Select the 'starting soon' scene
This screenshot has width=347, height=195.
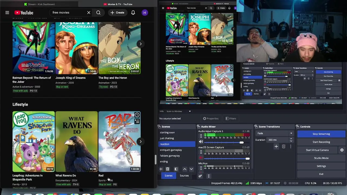(177, 132)
